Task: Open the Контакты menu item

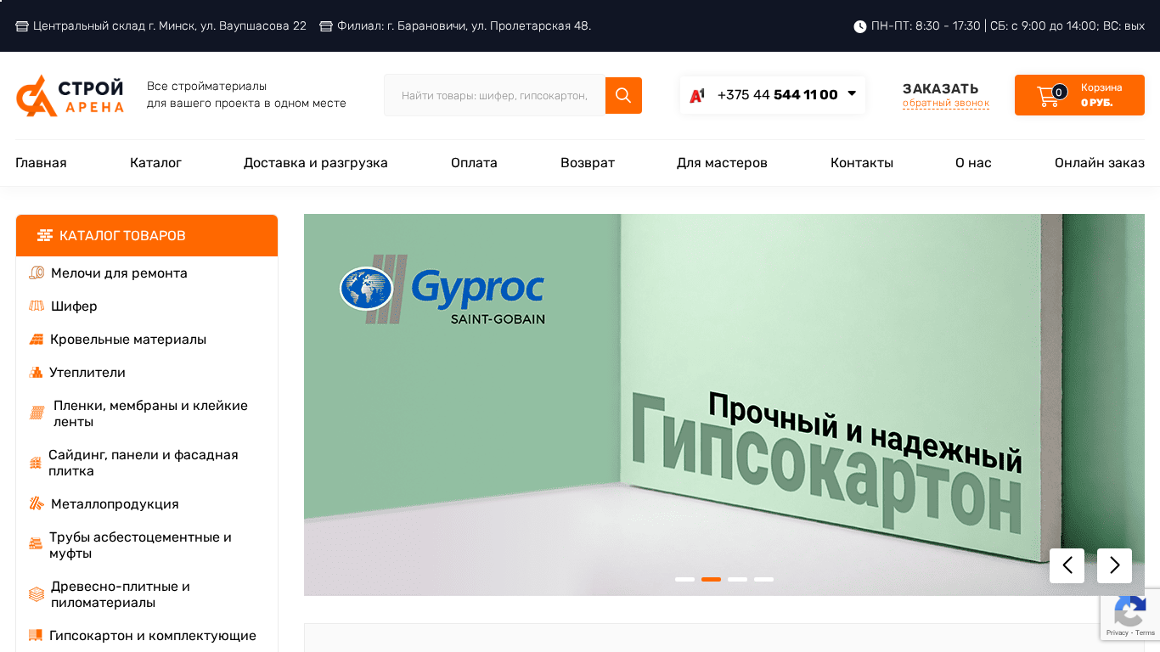Action: pyautogui.click(x=862, y=163)
